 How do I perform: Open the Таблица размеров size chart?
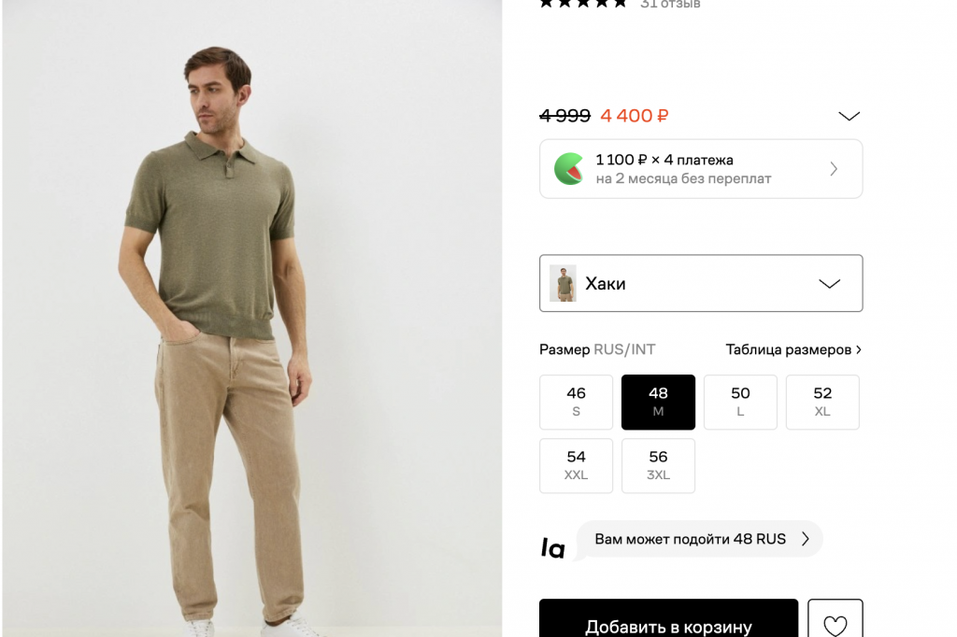(x=793, y=349)
